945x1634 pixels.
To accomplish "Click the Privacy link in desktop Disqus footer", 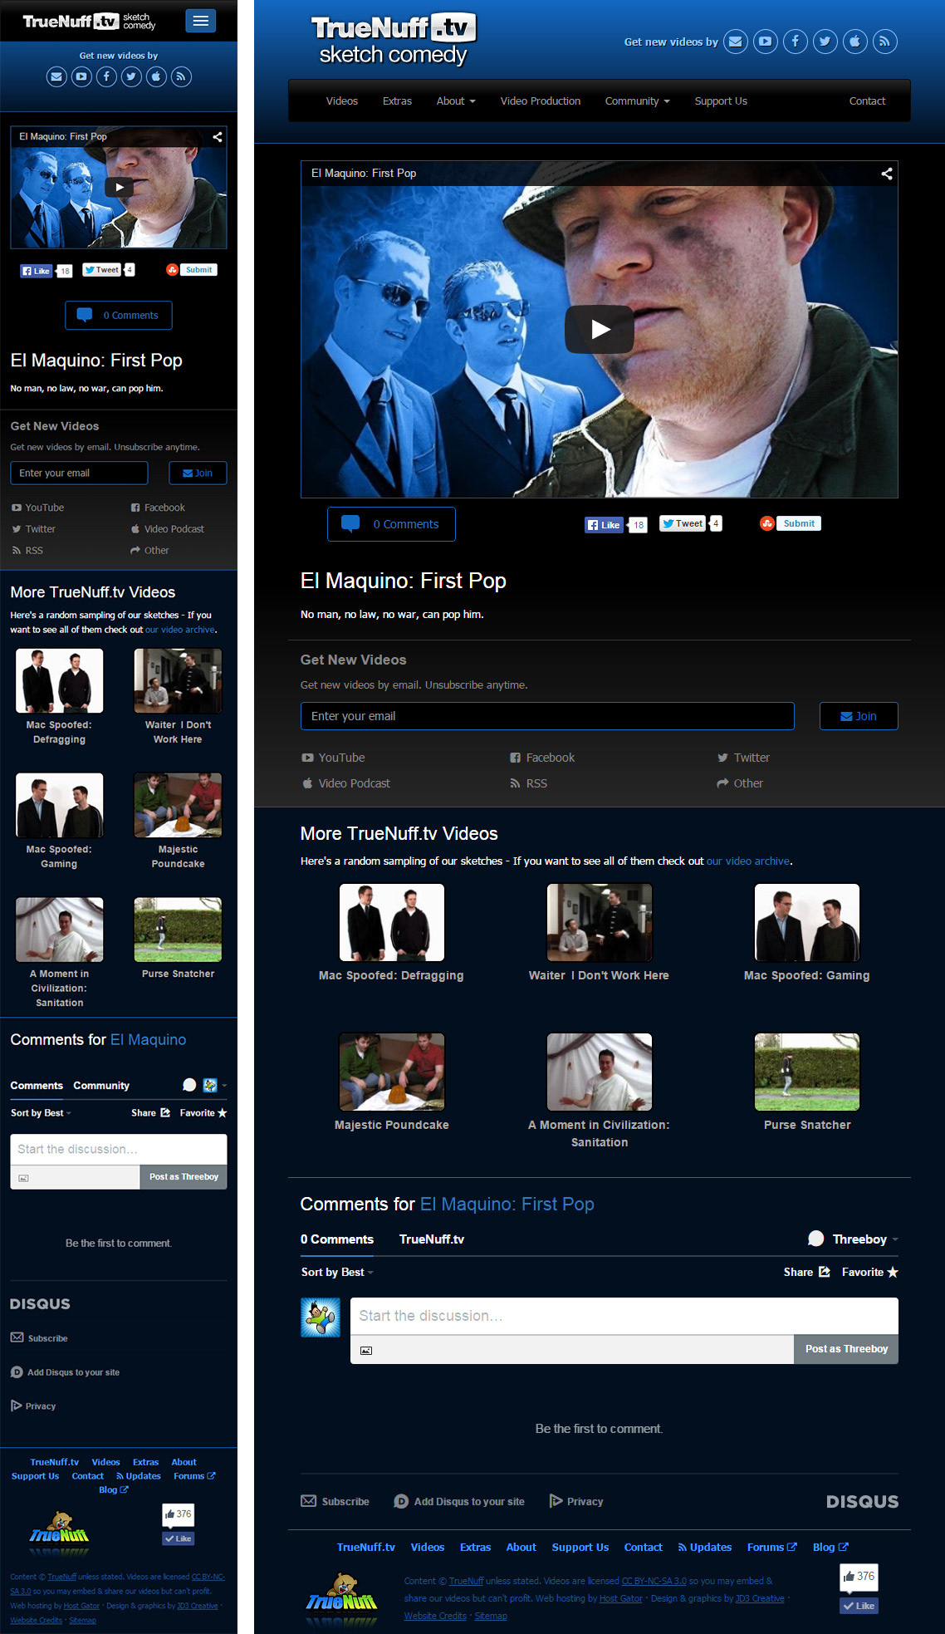I will tap(576, 1502).
